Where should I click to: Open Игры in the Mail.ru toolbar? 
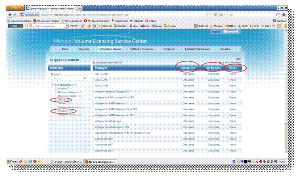(134, 26)
